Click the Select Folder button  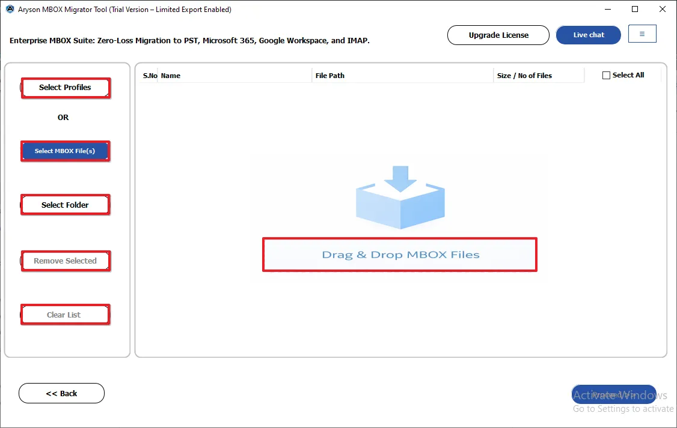pos(65,205)
